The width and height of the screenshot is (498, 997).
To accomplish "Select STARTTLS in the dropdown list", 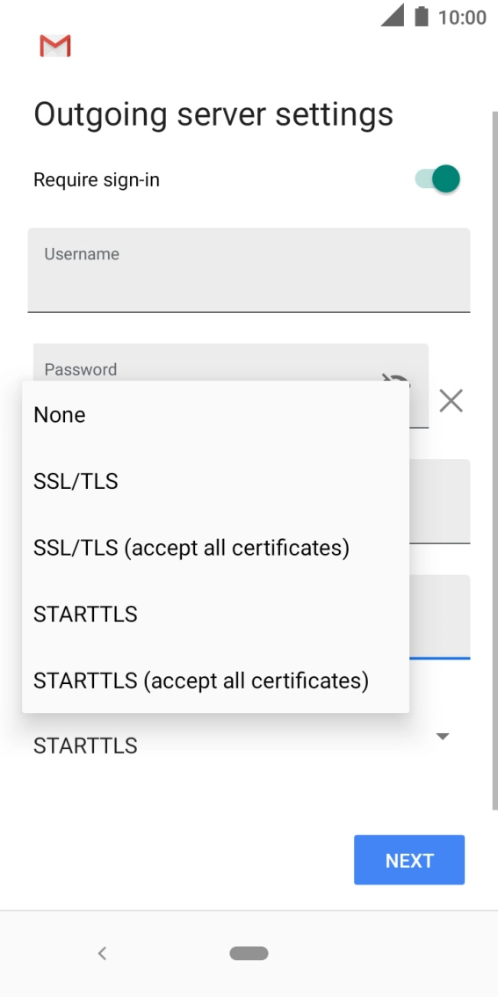I will tap(216, 615).
